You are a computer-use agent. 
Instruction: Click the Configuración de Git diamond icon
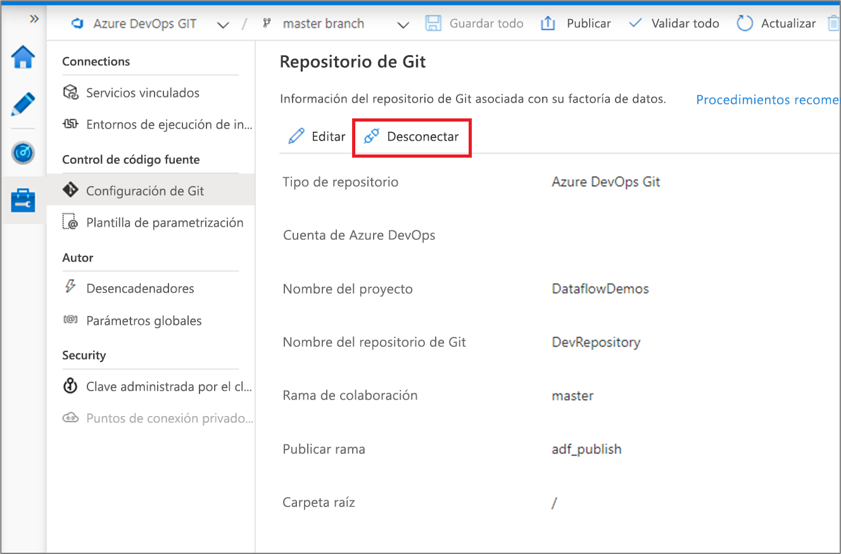pos(70,190)
